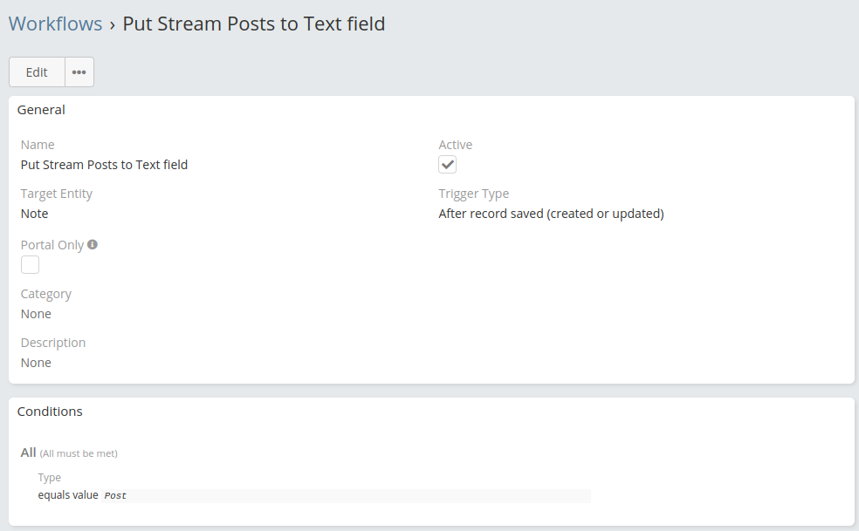859x531 pixels.
Task: Click the General panel header
Action: point(41,110)
